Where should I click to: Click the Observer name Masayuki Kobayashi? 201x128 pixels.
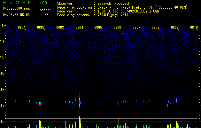click(115, 4)
